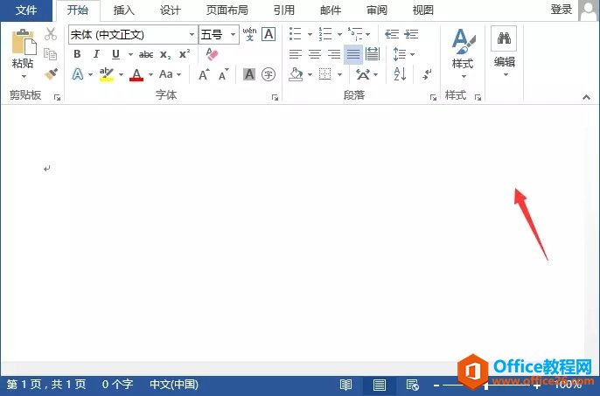Click the Styles big A icon
The image size is (600, 396).
click(x=463, y=41)
